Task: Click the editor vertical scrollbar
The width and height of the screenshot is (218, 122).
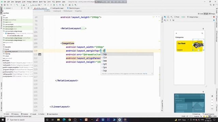Action: pos(160,82)
